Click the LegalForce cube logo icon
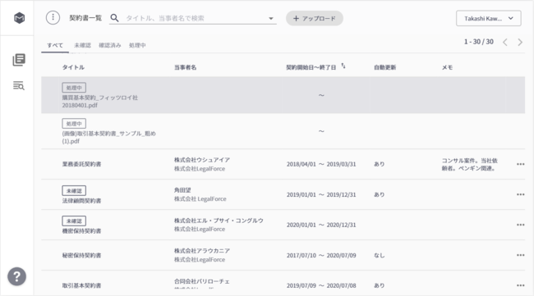This screenshot has height=296, width=534. 20,18
